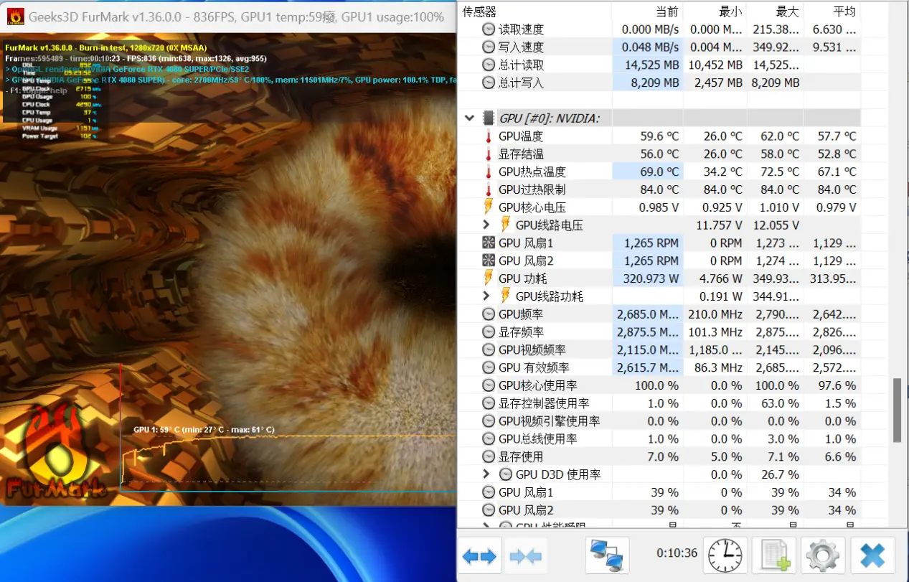Close the sensors window with the blue X
Image resolution: width=909 pixels, height=582 pixels.
[x=872, y=555]
